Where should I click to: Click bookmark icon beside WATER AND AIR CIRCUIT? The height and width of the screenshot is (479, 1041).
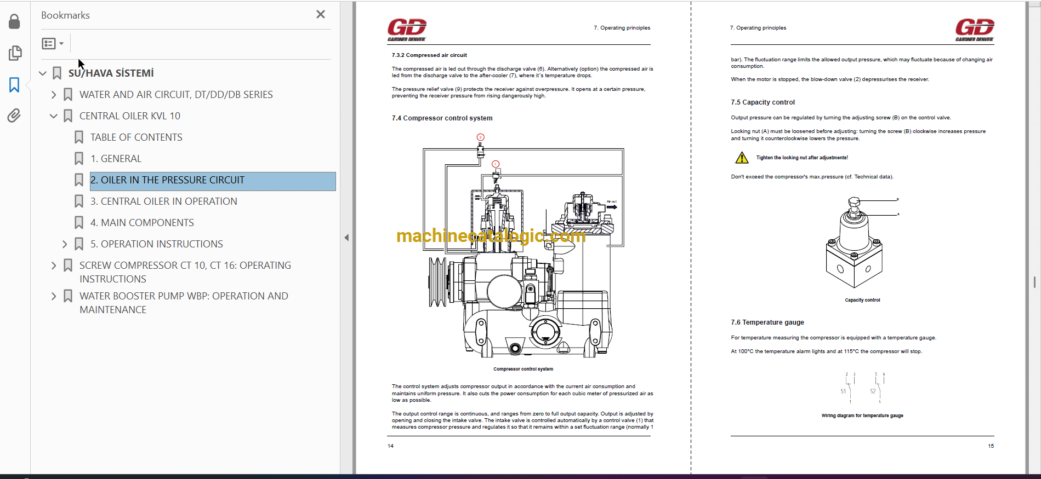[68, 95]
